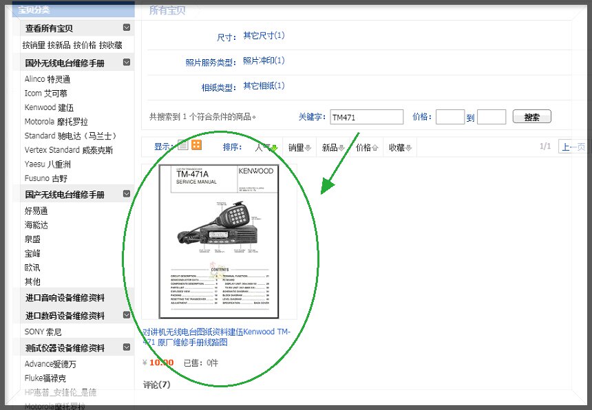Sort products by 销量

(299, 147)
